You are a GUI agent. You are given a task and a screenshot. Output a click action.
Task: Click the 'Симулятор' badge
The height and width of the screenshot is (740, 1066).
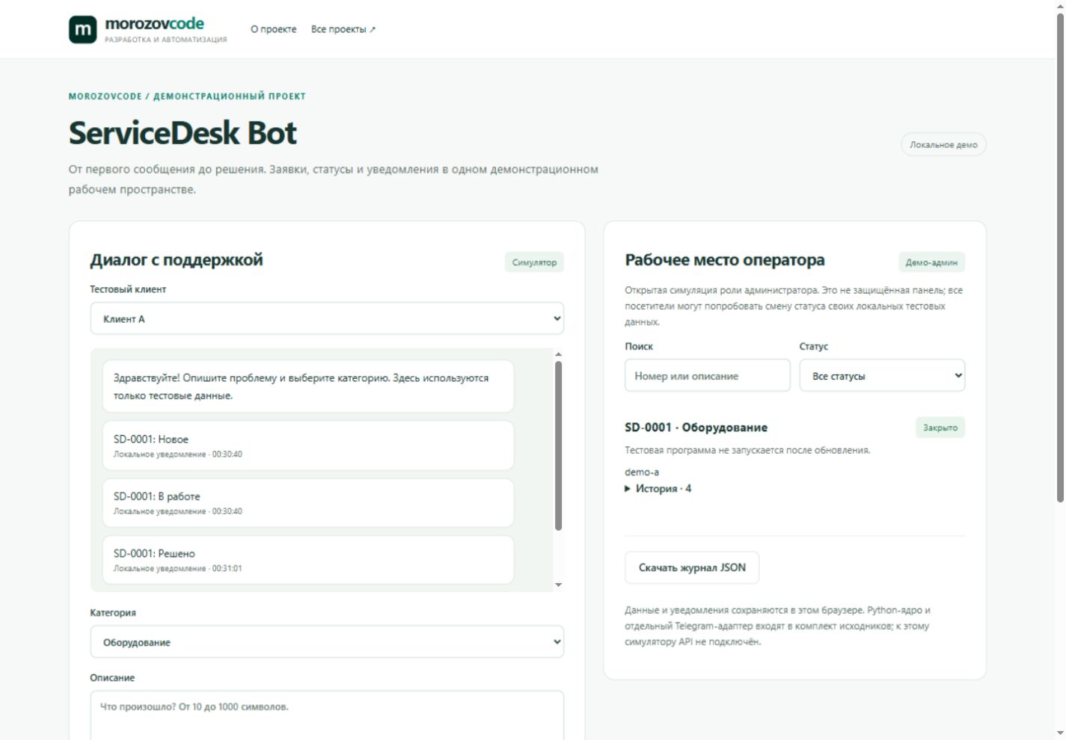(x=534, y=262)
